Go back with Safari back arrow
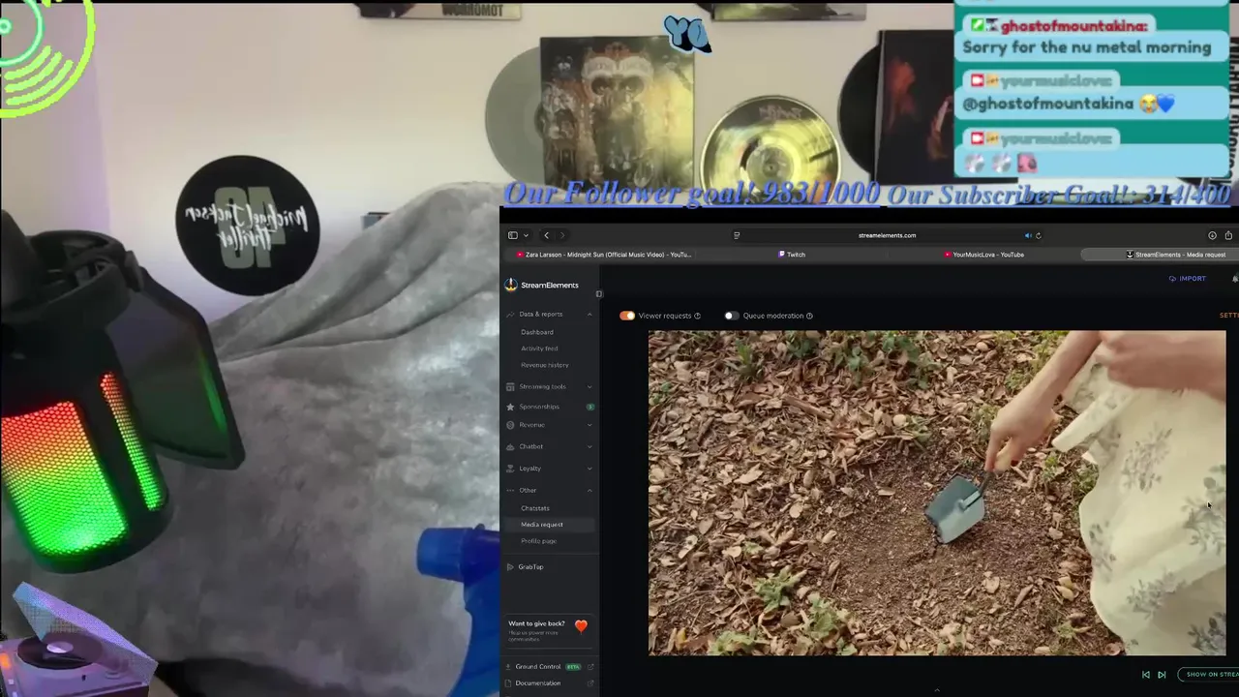The width and height of the screenshot is (1239, 697). click(546, 235)
